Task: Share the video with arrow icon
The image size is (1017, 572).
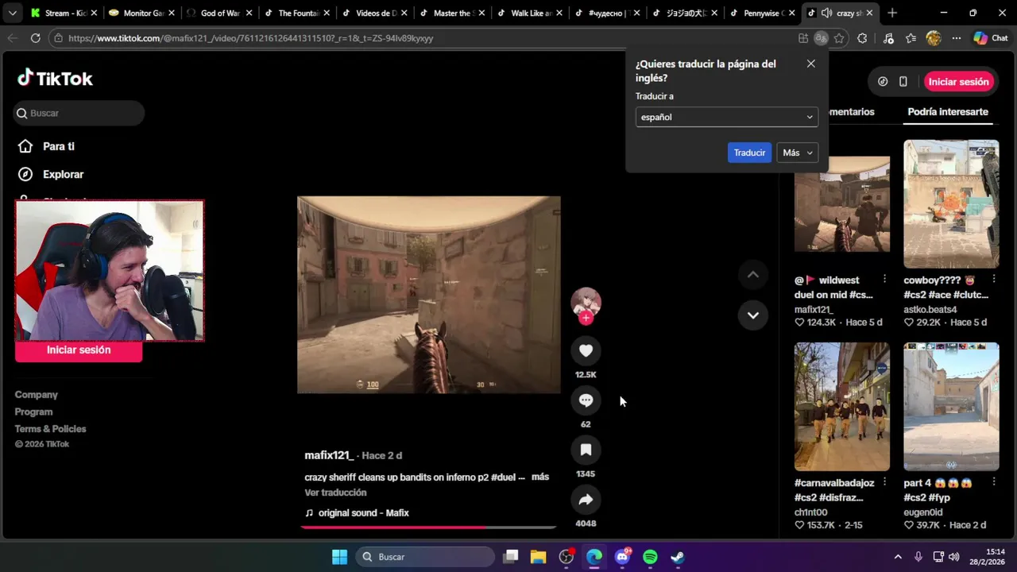Action: tap(586, 500)
